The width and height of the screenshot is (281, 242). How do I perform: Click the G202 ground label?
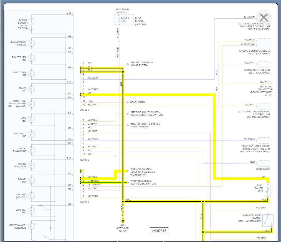[123, 228]
